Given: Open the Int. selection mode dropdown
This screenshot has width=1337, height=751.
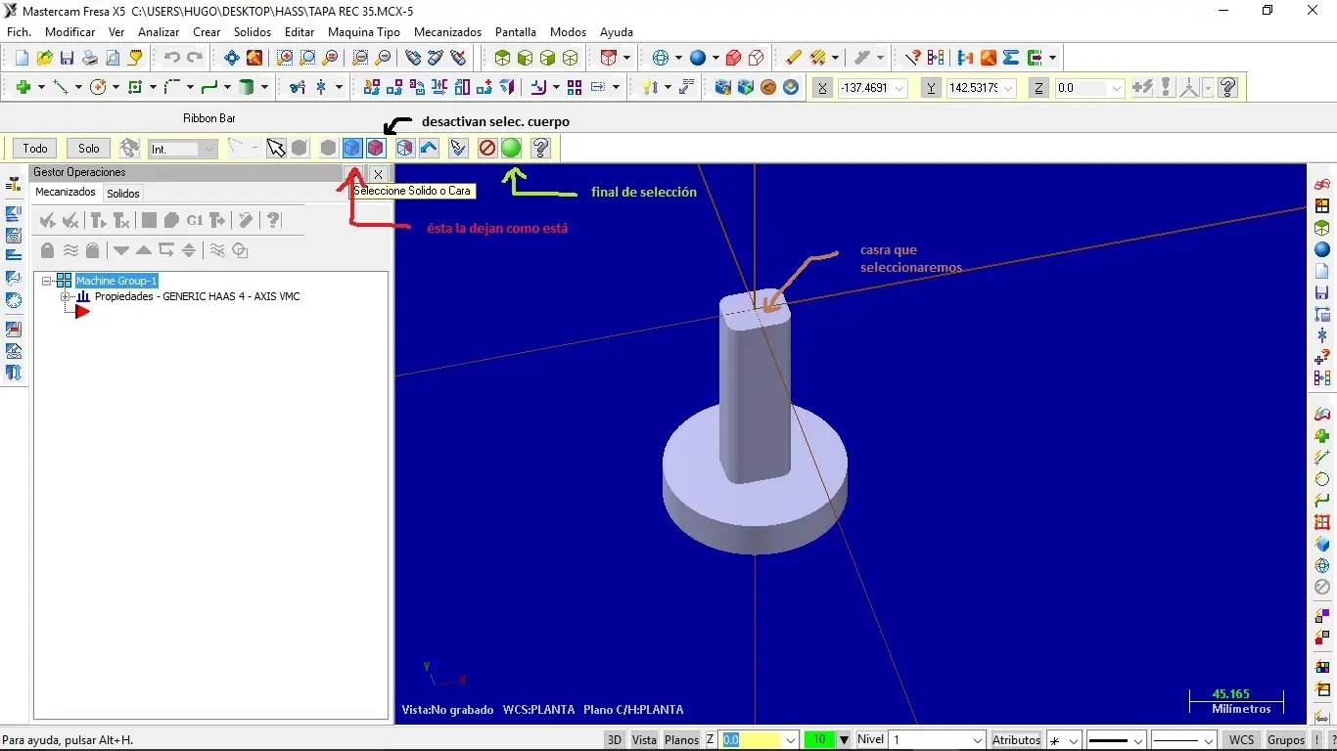Looking at the screenshot, I should (208, 149).
